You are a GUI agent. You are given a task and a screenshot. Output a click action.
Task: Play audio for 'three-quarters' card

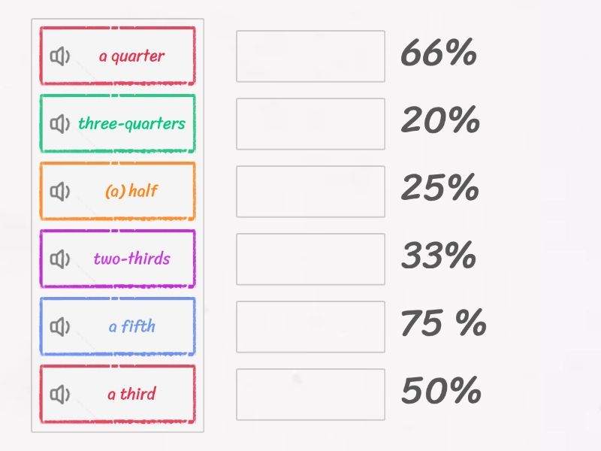pos(59,124)
